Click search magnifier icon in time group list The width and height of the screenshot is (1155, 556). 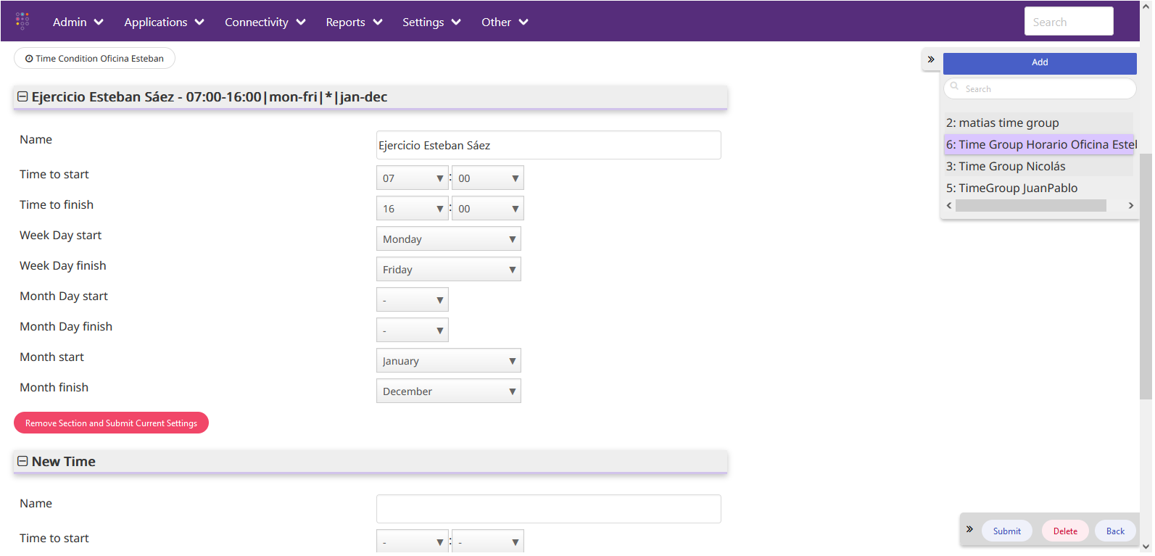coord(955,86)
